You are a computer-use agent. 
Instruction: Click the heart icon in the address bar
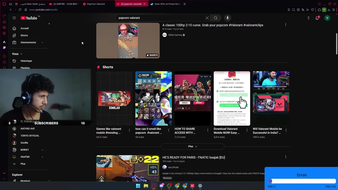coord(313,10)
